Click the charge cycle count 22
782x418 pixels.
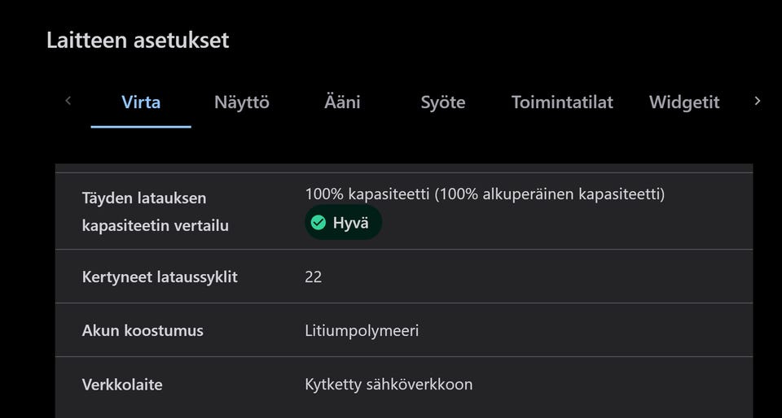coord(314,276)
